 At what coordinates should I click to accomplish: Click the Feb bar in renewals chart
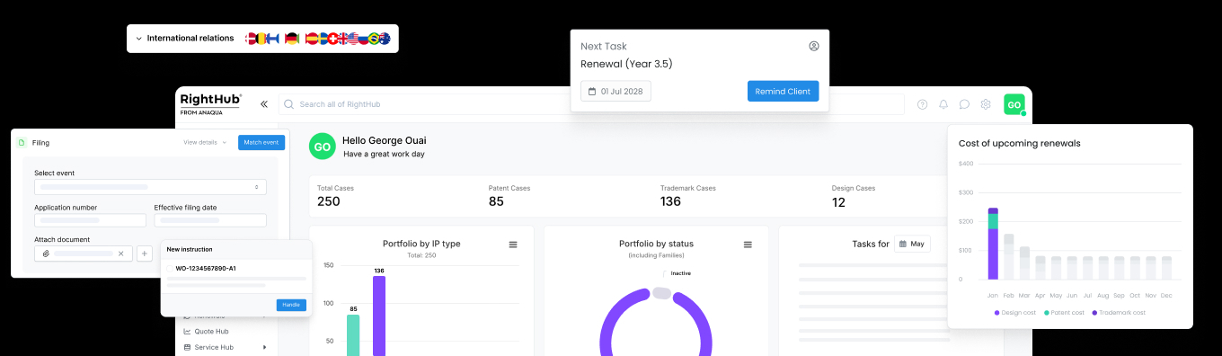point(1009,257)
